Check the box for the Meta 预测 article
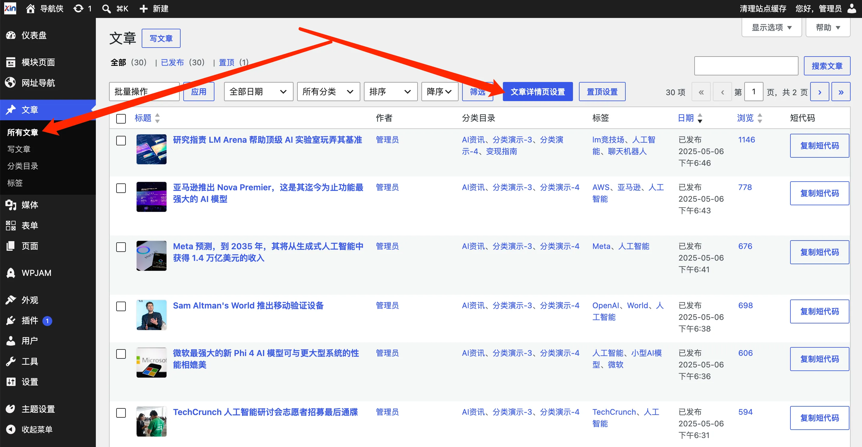Image resolution: width=862 pixels, height=447 pixels. click(x=121, y=247)
